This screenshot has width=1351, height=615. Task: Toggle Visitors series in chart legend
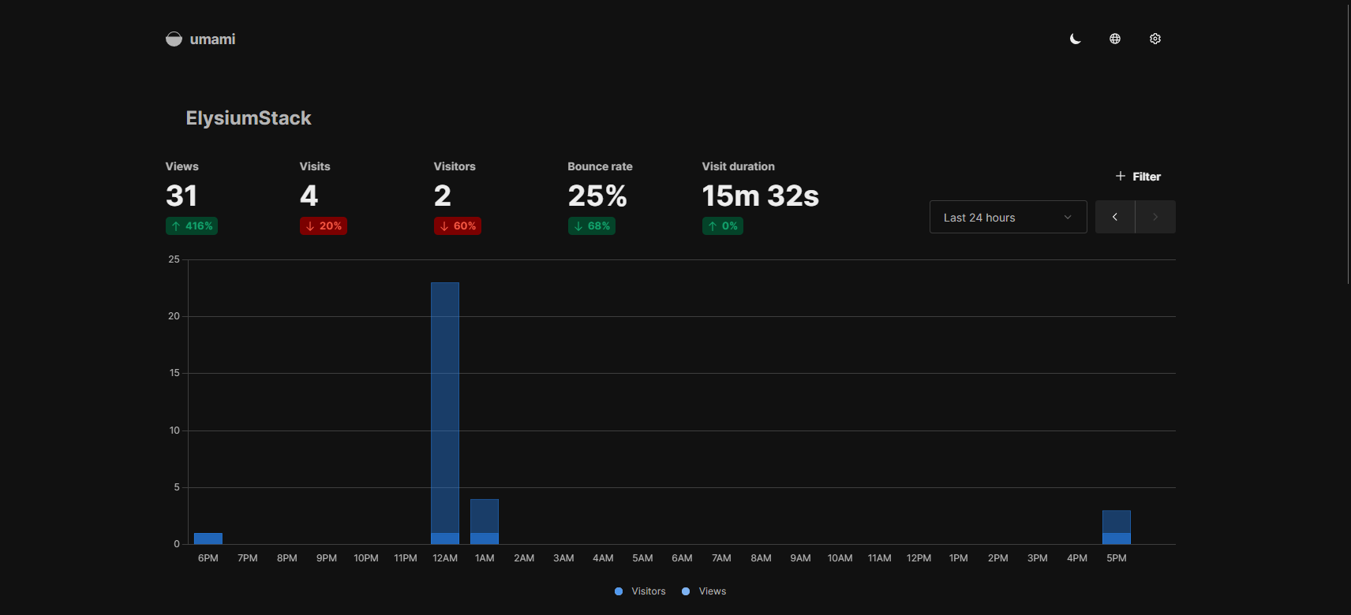pos(640,591)
